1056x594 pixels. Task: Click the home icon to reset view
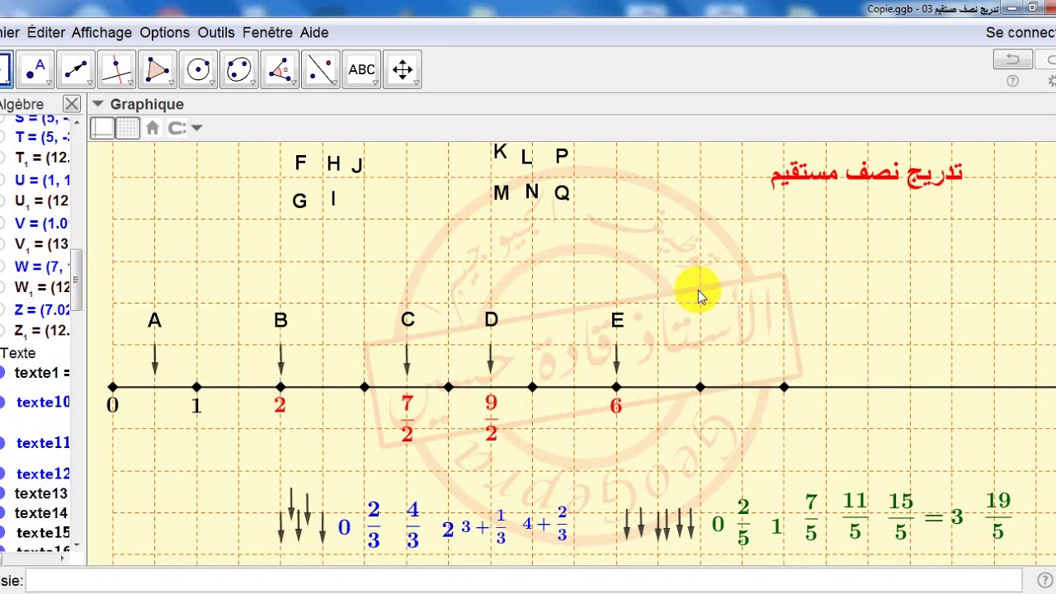click(152, 128)
